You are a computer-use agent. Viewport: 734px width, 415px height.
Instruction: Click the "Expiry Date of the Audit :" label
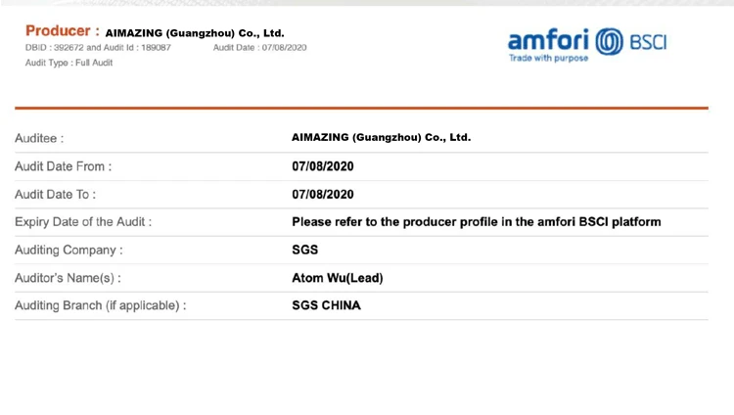[x=82, y=222]
